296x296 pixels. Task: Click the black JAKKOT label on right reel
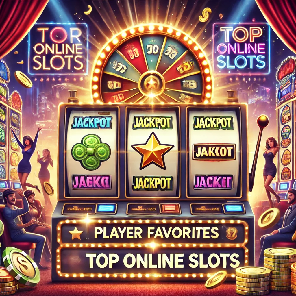pos(214,152)
